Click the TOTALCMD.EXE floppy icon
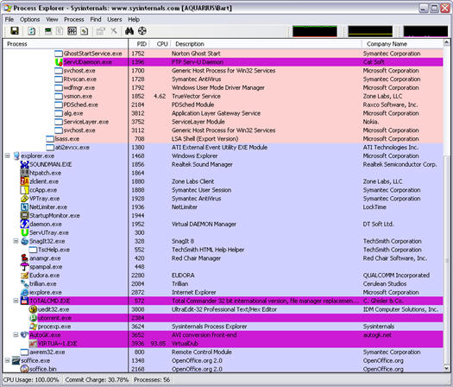 [24, 301]
